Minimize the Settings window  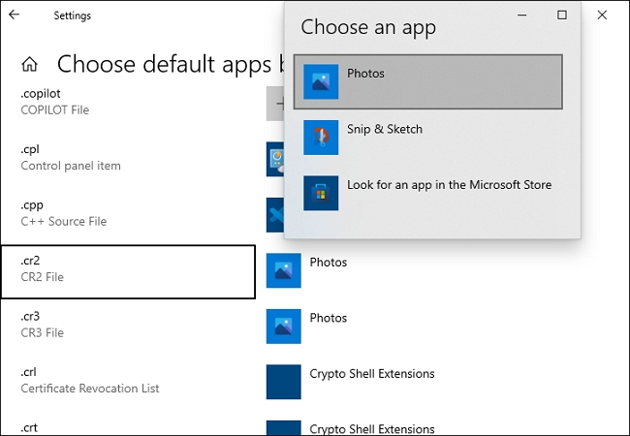pos(521,15)
